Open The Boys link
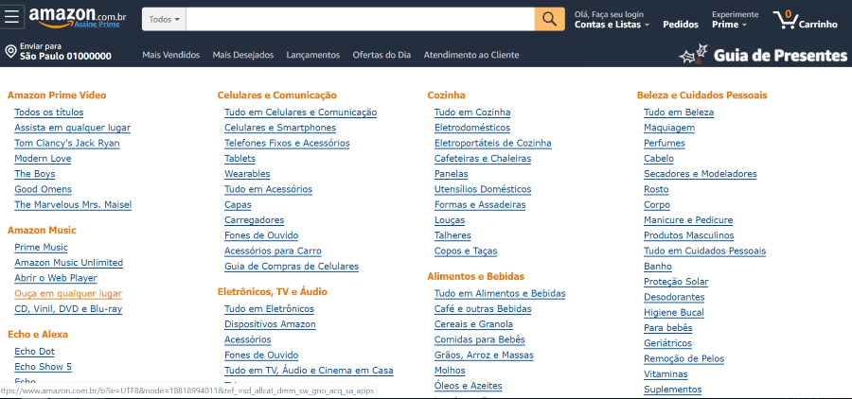The width and height of the screenshot is (852, 399). point(35,174)
